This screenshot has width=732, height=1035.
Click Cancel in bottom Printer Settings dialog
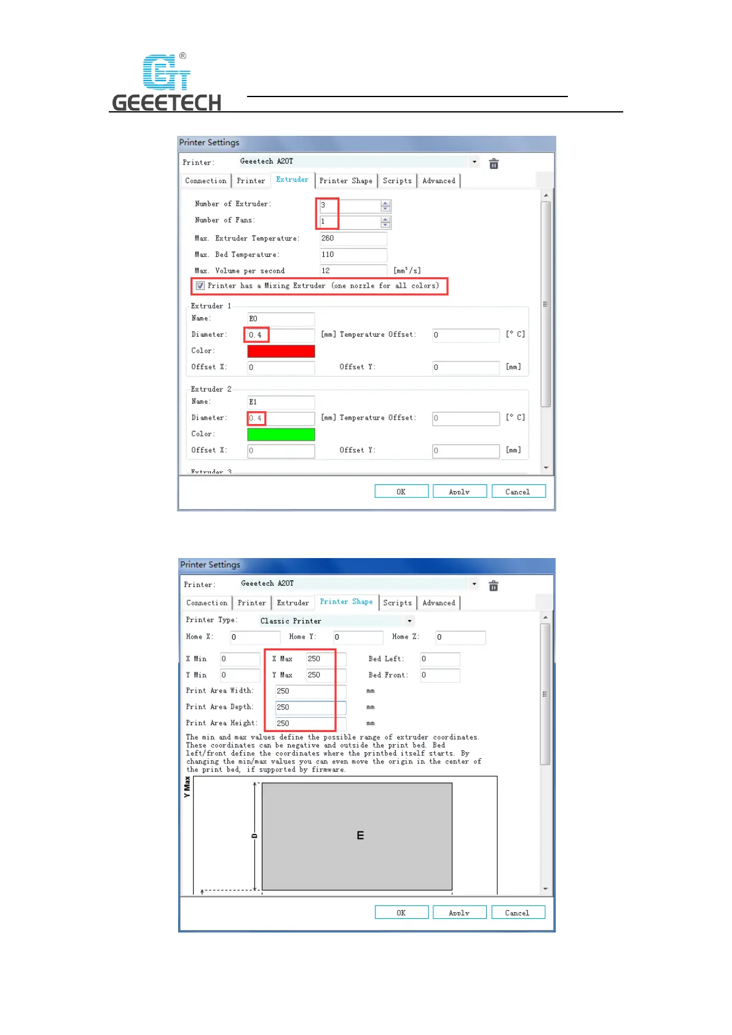[x=518, y=913]
